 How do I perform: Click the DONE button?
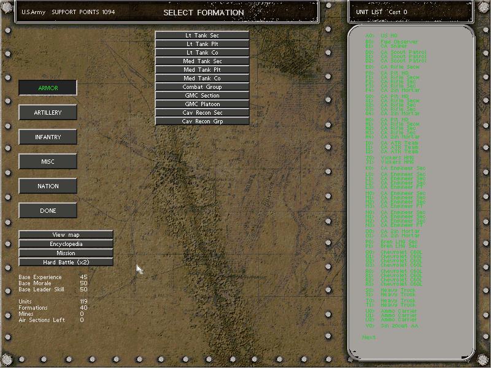(48, 210)
